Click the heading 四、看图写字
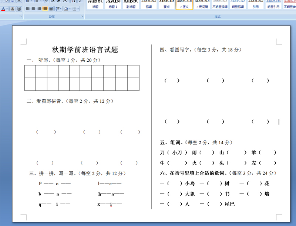The height and width of the screenshot is (226, 296). coord(201,50)
